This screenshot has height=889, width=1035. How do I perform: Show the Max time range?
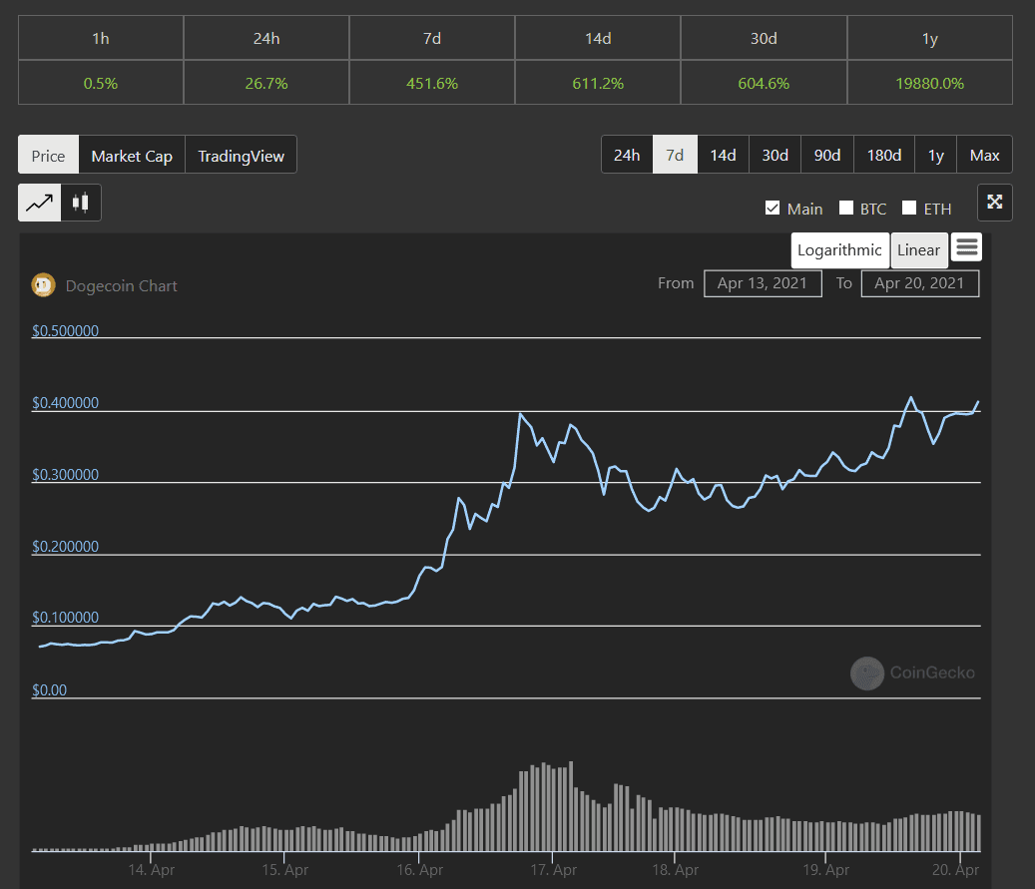[984, 155]
